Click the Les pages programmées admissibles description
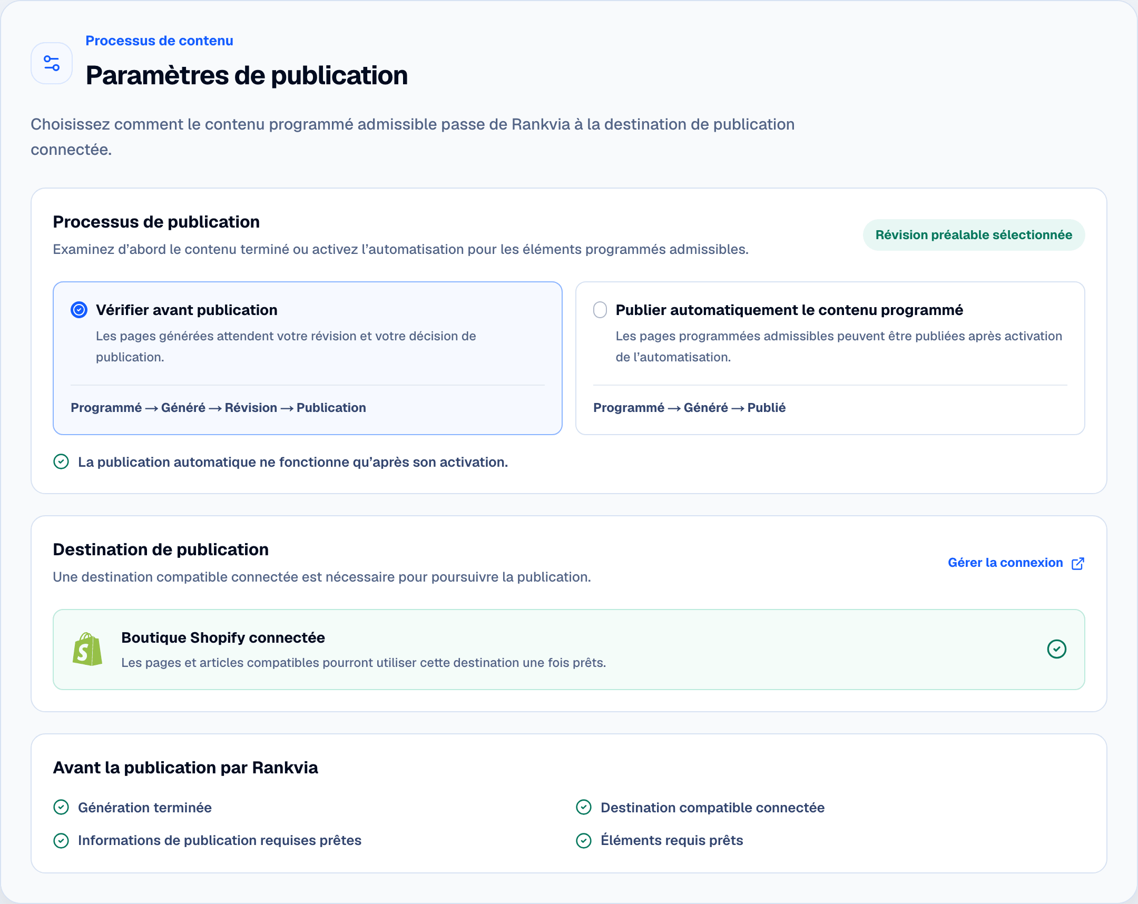Viewport: 1138px width, 904px height. [x=838, y=346]
